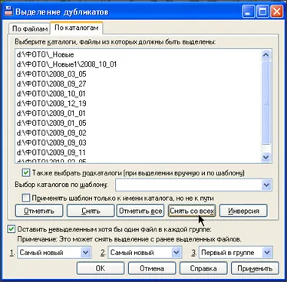Enable 'Применять шаблон только к имени каталога'
This screenshot has width=287, height=282.
point(26,198)
